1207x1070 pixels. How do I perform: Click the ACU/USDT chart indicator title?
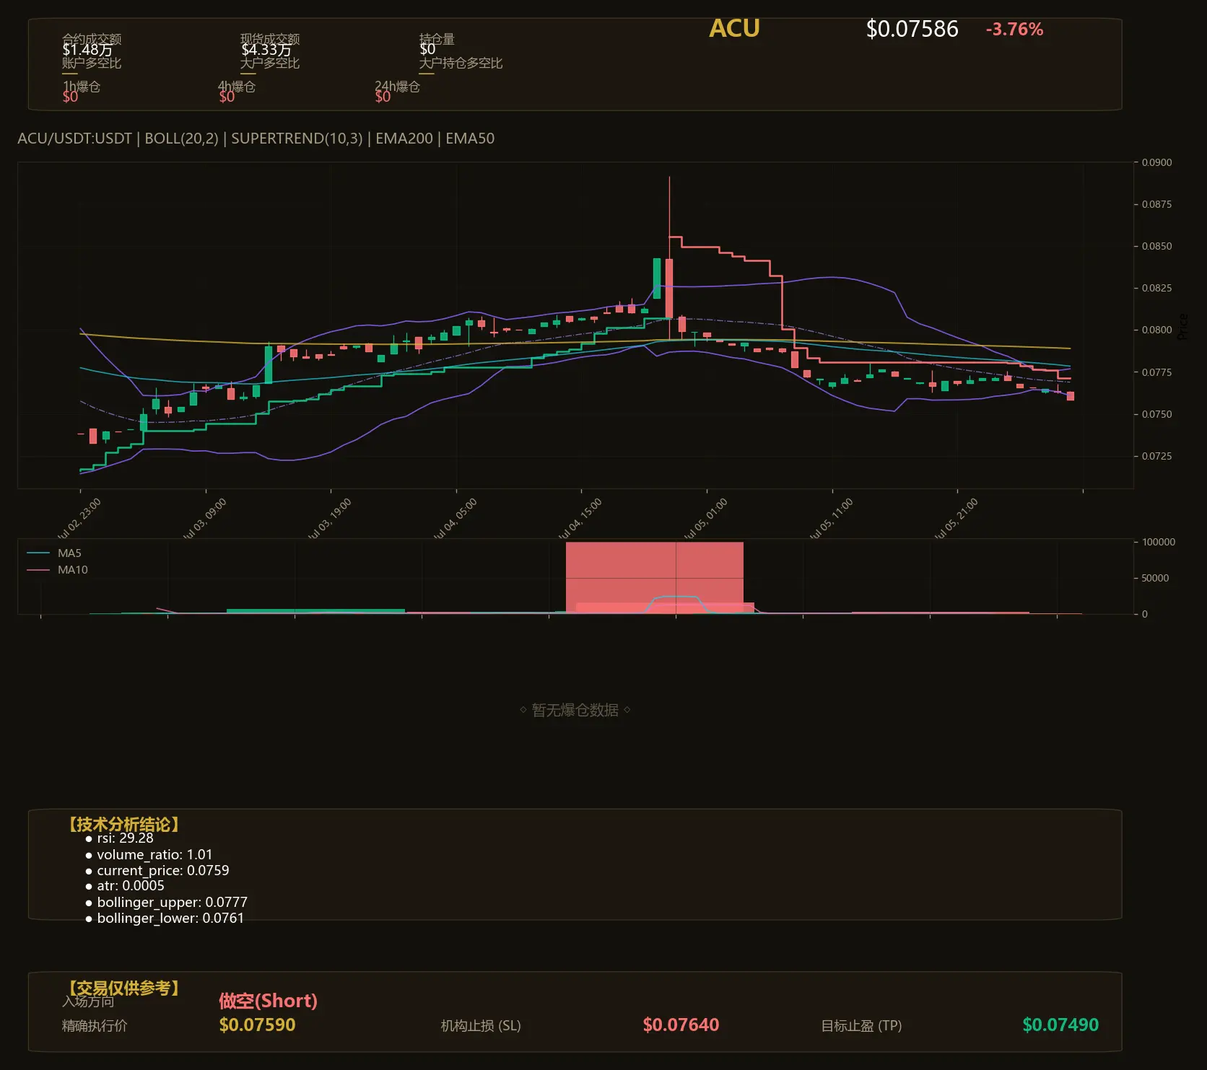[x=256, y=139]
